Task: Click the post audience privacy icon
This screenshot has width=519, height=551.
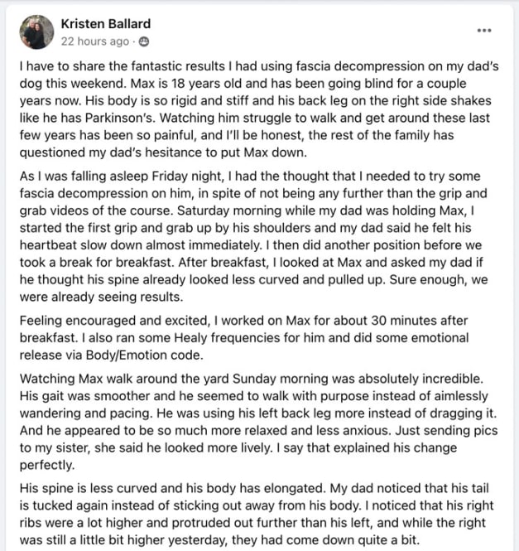Action: [x=143, y=41]
